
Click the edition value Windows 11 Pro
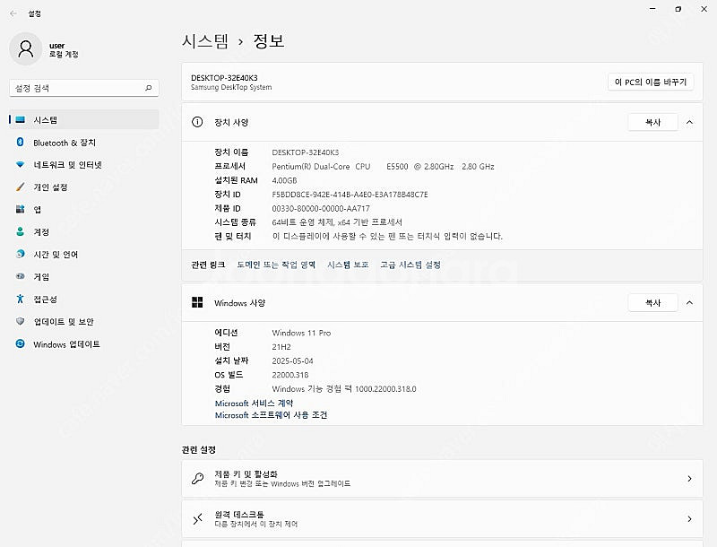301,333
